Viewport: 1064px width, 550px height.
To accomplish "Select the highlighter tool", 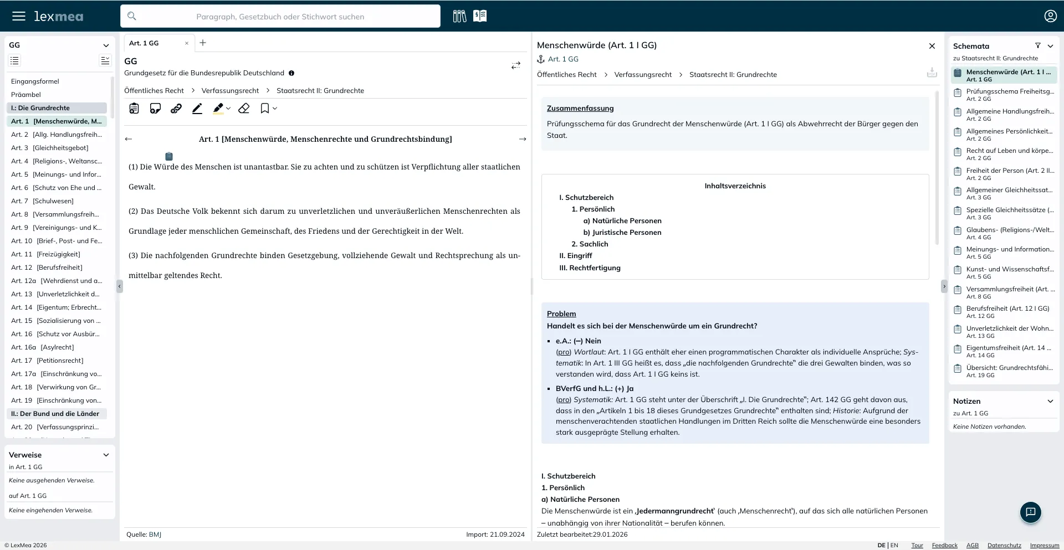I will point(218,109).
